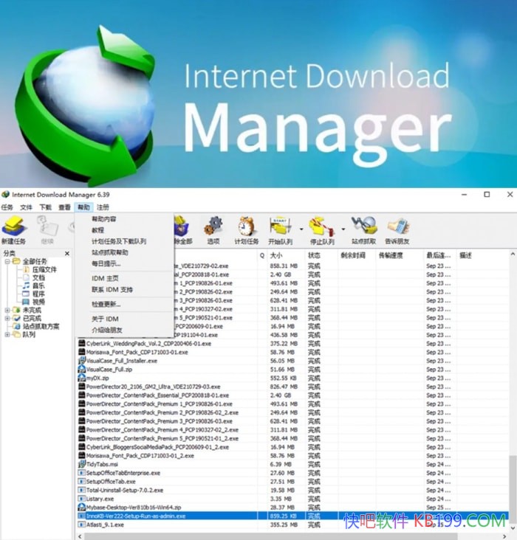
Task: Select the TidyTabs.msi file row
Action: 102,464
